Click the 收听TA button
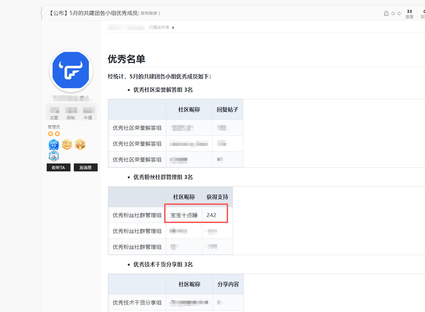Viewport: 425px width, 312px height. (x=59, y=167)
